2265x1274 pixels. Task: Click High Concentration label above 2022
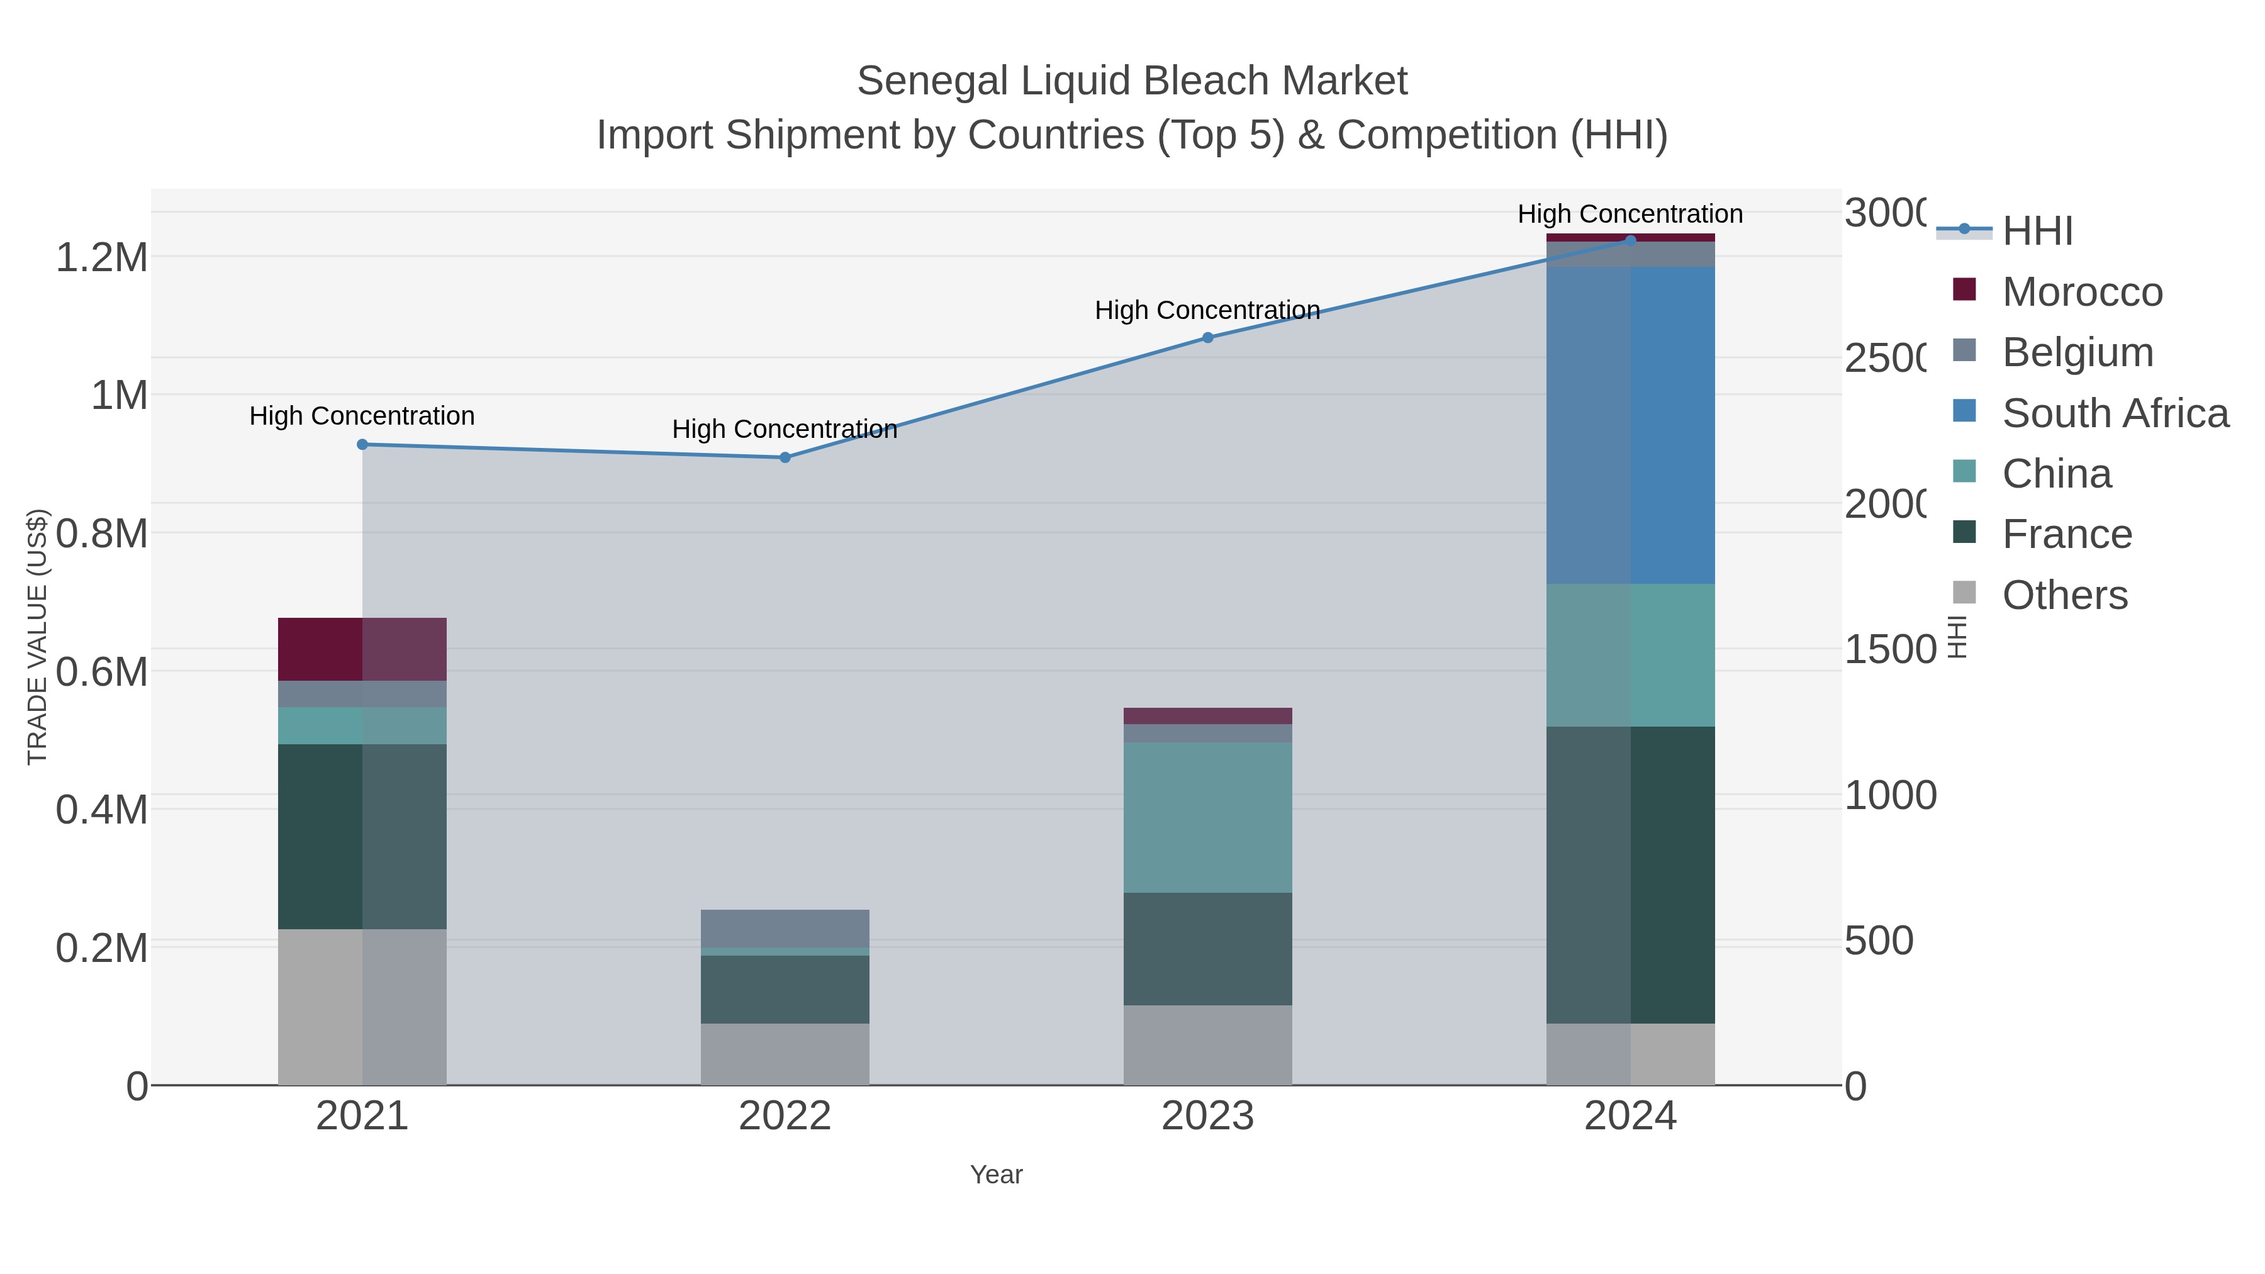(785, 429)
